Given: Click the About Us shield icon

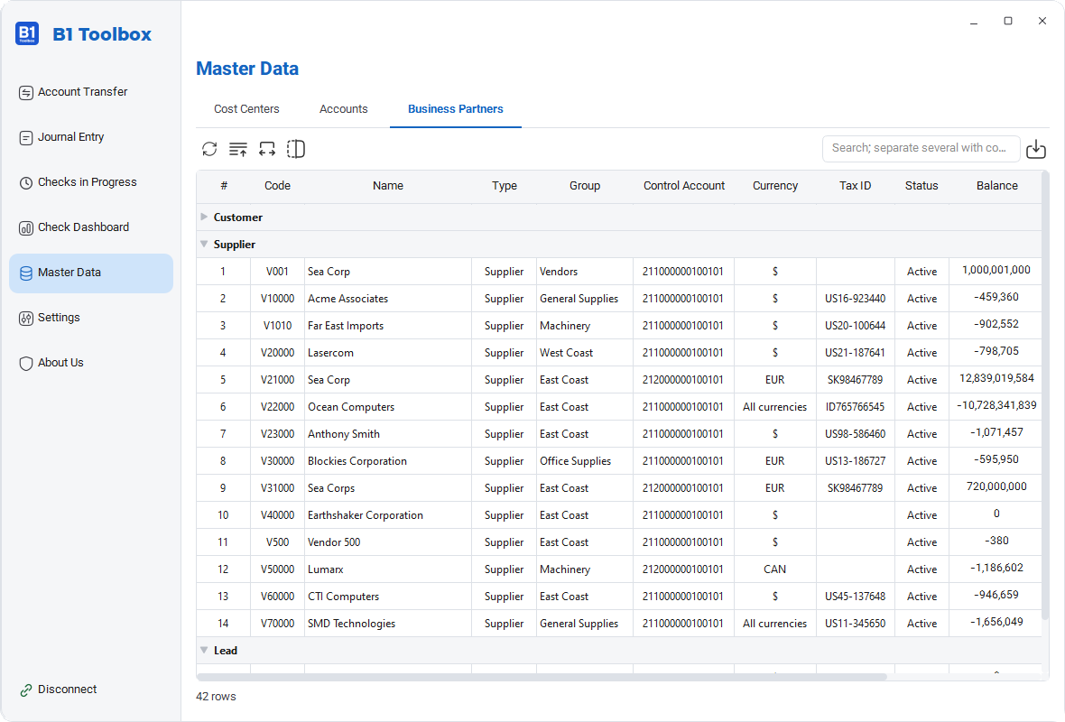Looking at the screenshot, I should click(26, 364).
